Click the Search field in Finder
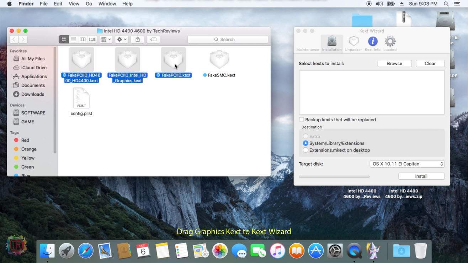 click(x=228, y=39)
